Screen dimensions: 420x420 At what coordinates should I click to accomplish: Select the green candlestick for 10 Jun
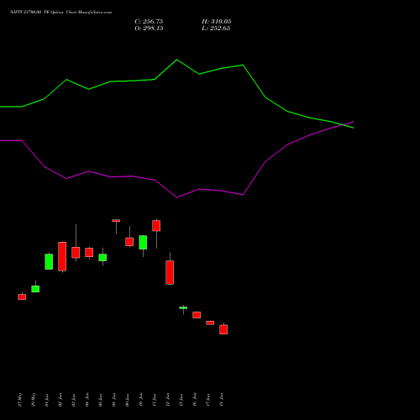tap(143, 242)
